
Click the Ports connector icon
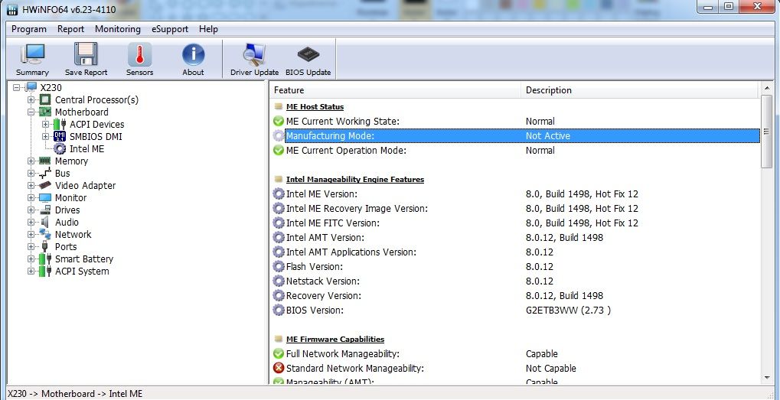tap(45, 246)
